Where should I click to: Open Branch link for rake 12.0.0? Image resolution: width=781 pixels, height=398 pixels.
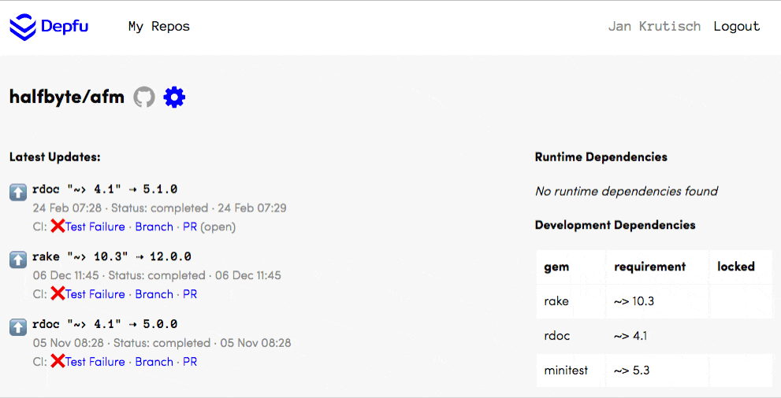(154, 294)
